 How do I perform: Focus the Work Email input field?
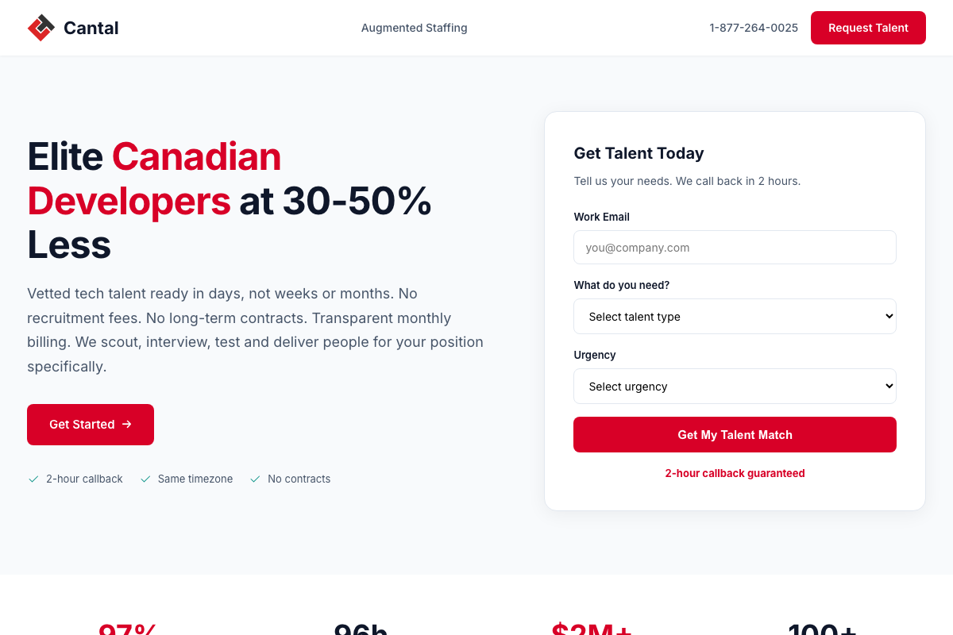(x=735, y=248)
